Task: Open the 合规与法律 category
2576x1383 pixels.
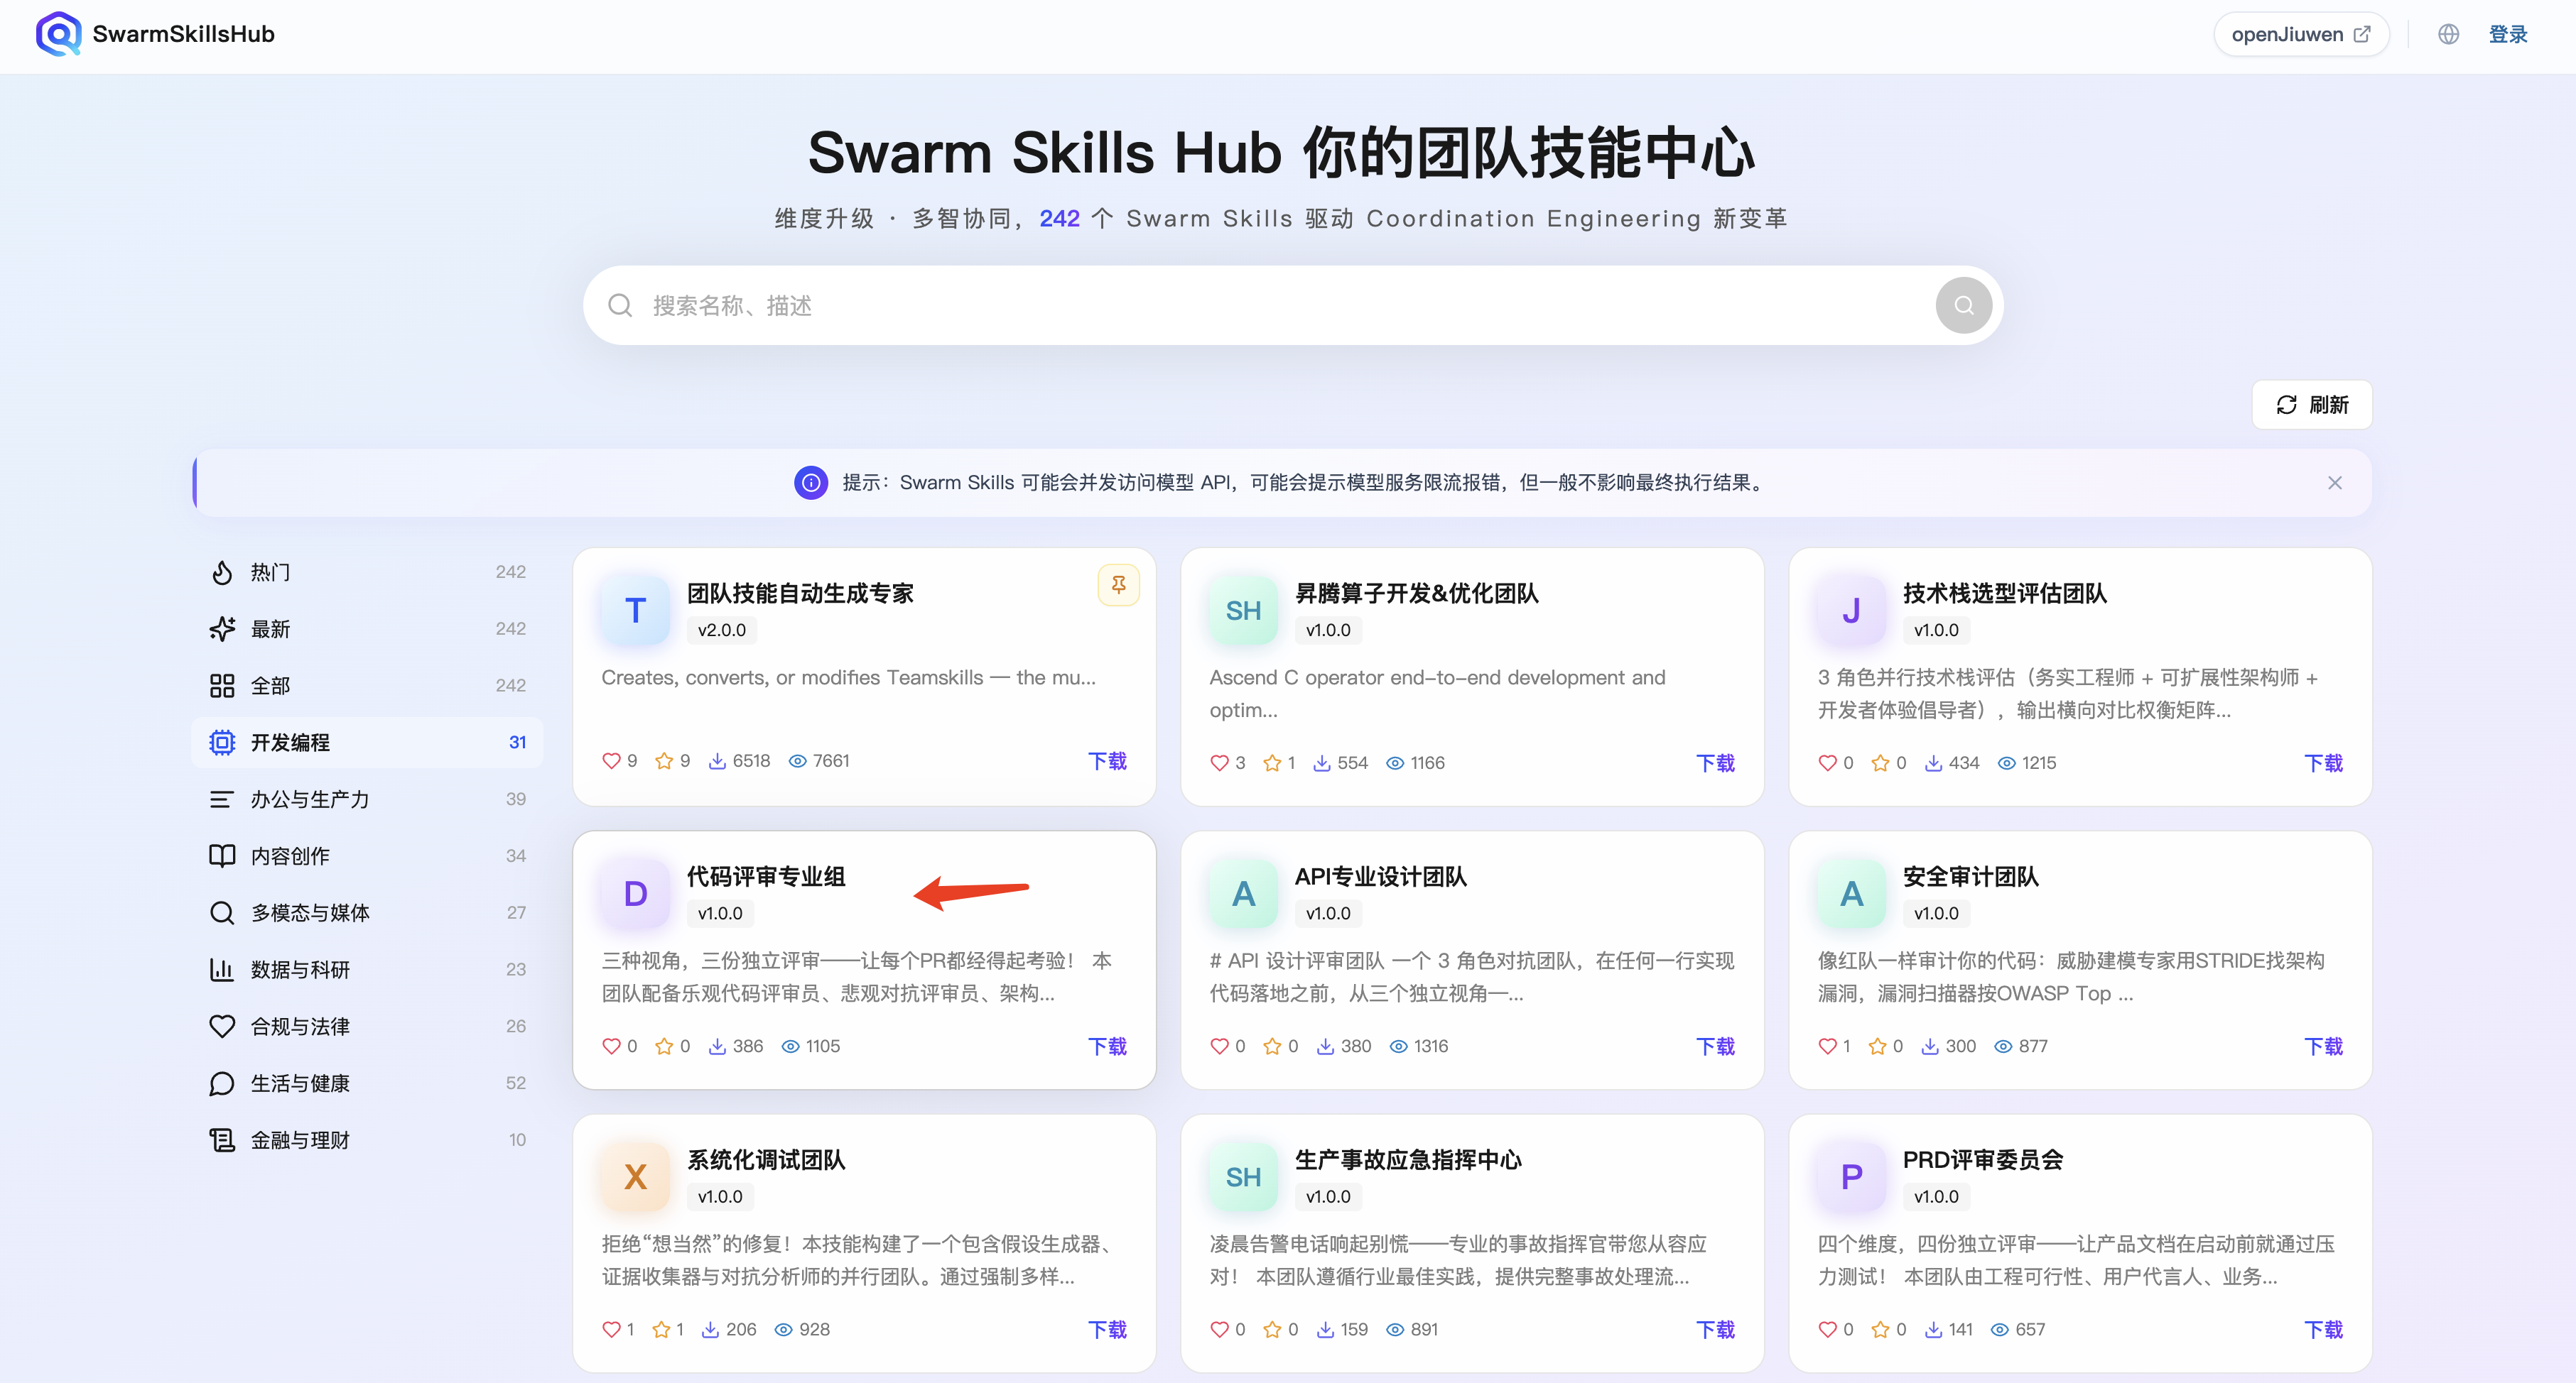Action: [x=367, y=1027]
